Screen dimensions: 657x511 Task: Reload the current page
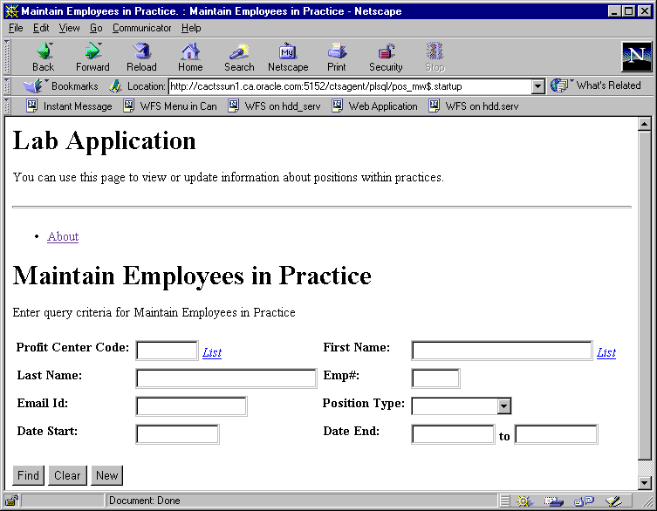point(141,57)
